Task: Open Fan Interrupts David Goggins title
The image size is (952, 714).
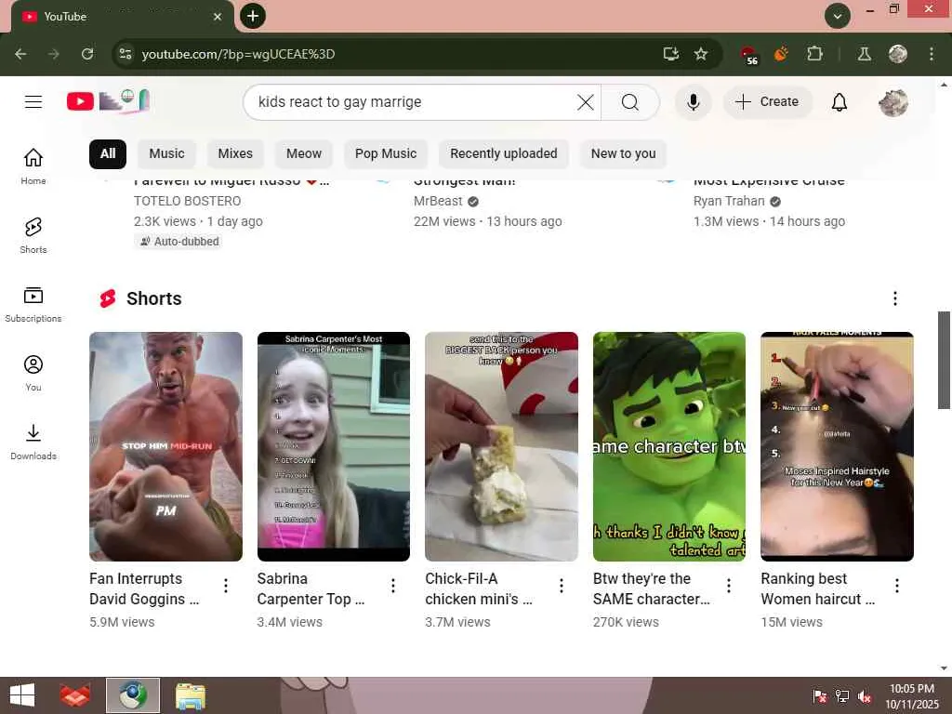Action: [144, 588]
